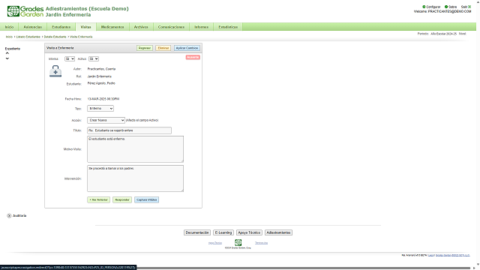The height and width of the screenshot is (270, 480).
Task: Click the Listado Estudiantes breadcrumb link
Action: click(28, 37)
